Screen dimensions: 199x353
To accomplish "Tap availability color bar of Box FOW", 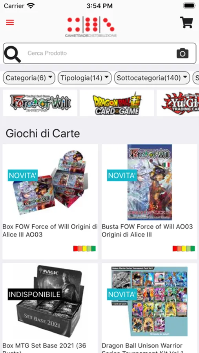I will [84, 249].
